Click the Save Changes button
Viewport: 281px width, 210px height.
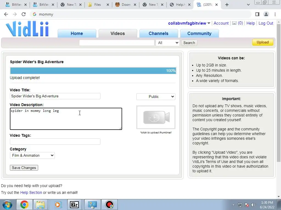(24, 168)
